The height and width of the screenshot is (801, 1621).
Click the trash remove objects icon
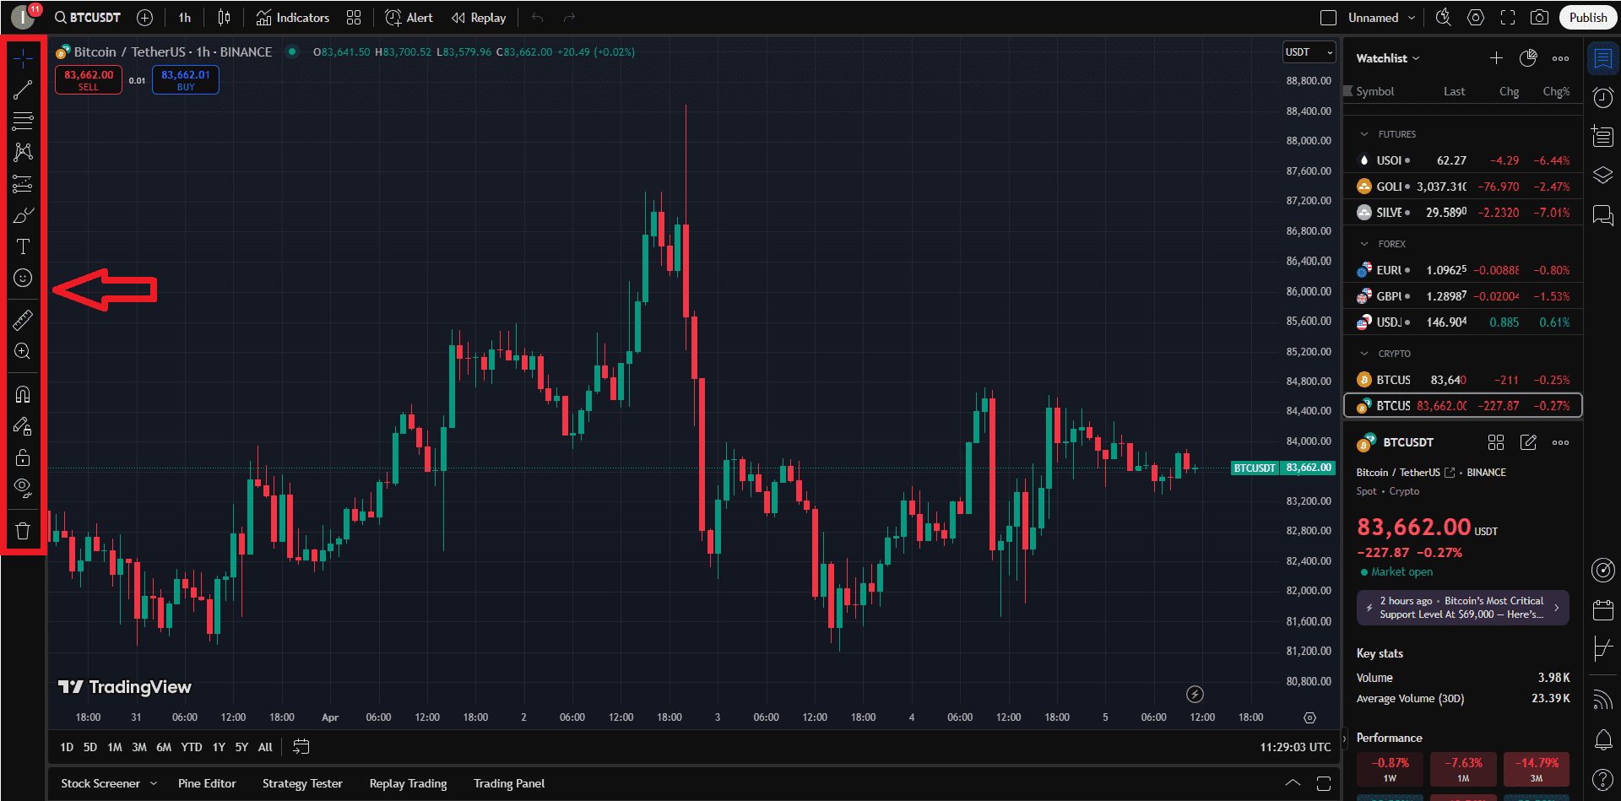tap(23, 531)
